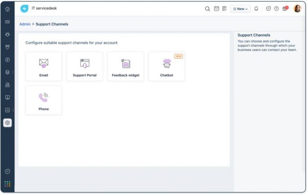
Task: Open the book icon in sidebar
Action: point(7,97)
